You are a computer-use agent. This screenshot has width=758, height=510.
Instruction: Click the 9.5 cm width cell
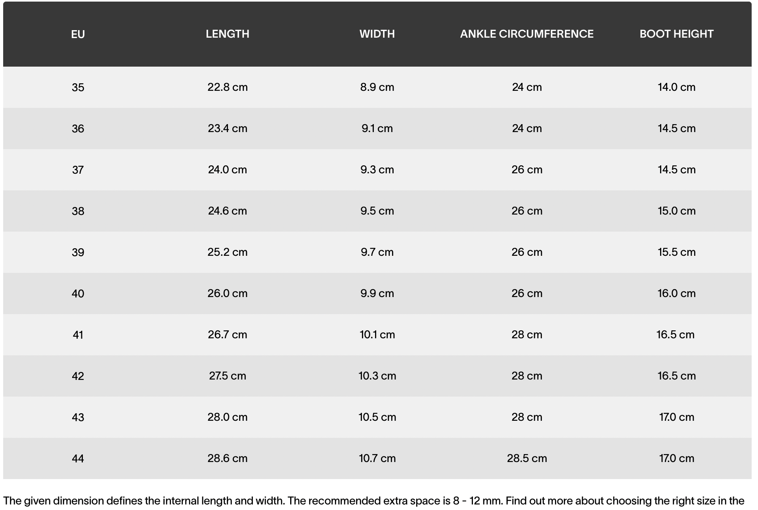point(377,211)
